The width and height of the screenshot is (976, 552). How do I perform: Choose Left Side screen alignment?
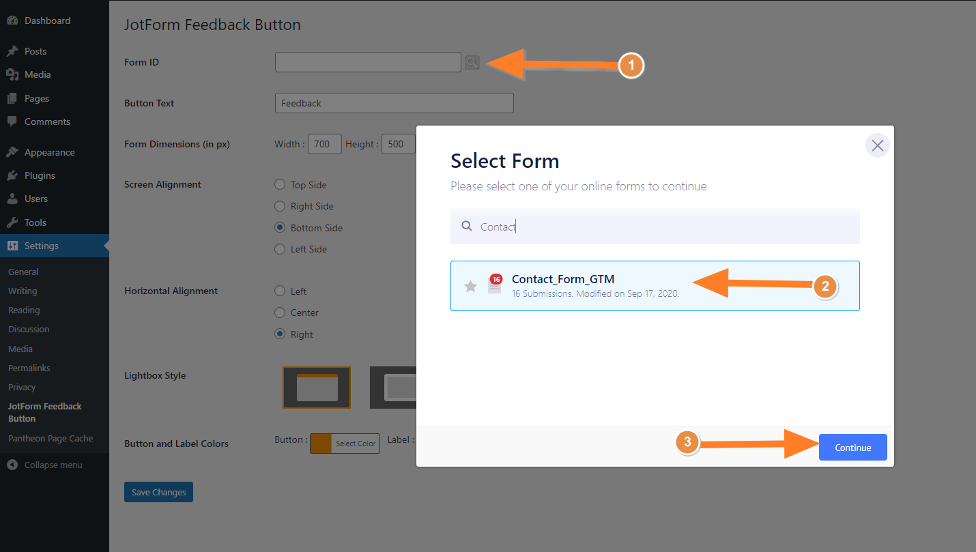280,249
